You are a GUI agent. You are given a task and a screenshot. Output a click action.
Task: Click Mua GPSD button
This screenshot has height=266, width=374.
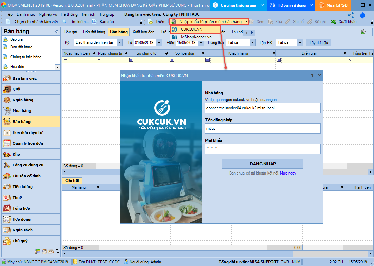click(x=334, y=5)
